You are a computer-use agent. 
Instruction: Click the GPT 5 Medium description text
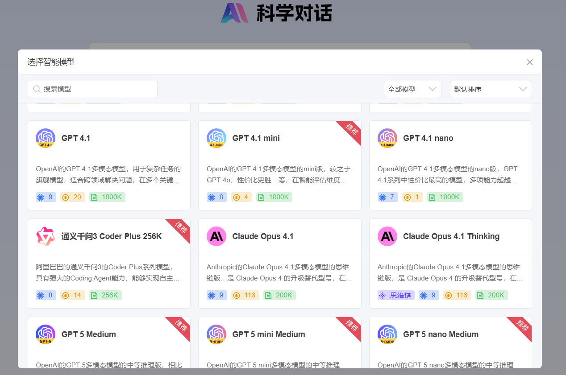point(109,365)
